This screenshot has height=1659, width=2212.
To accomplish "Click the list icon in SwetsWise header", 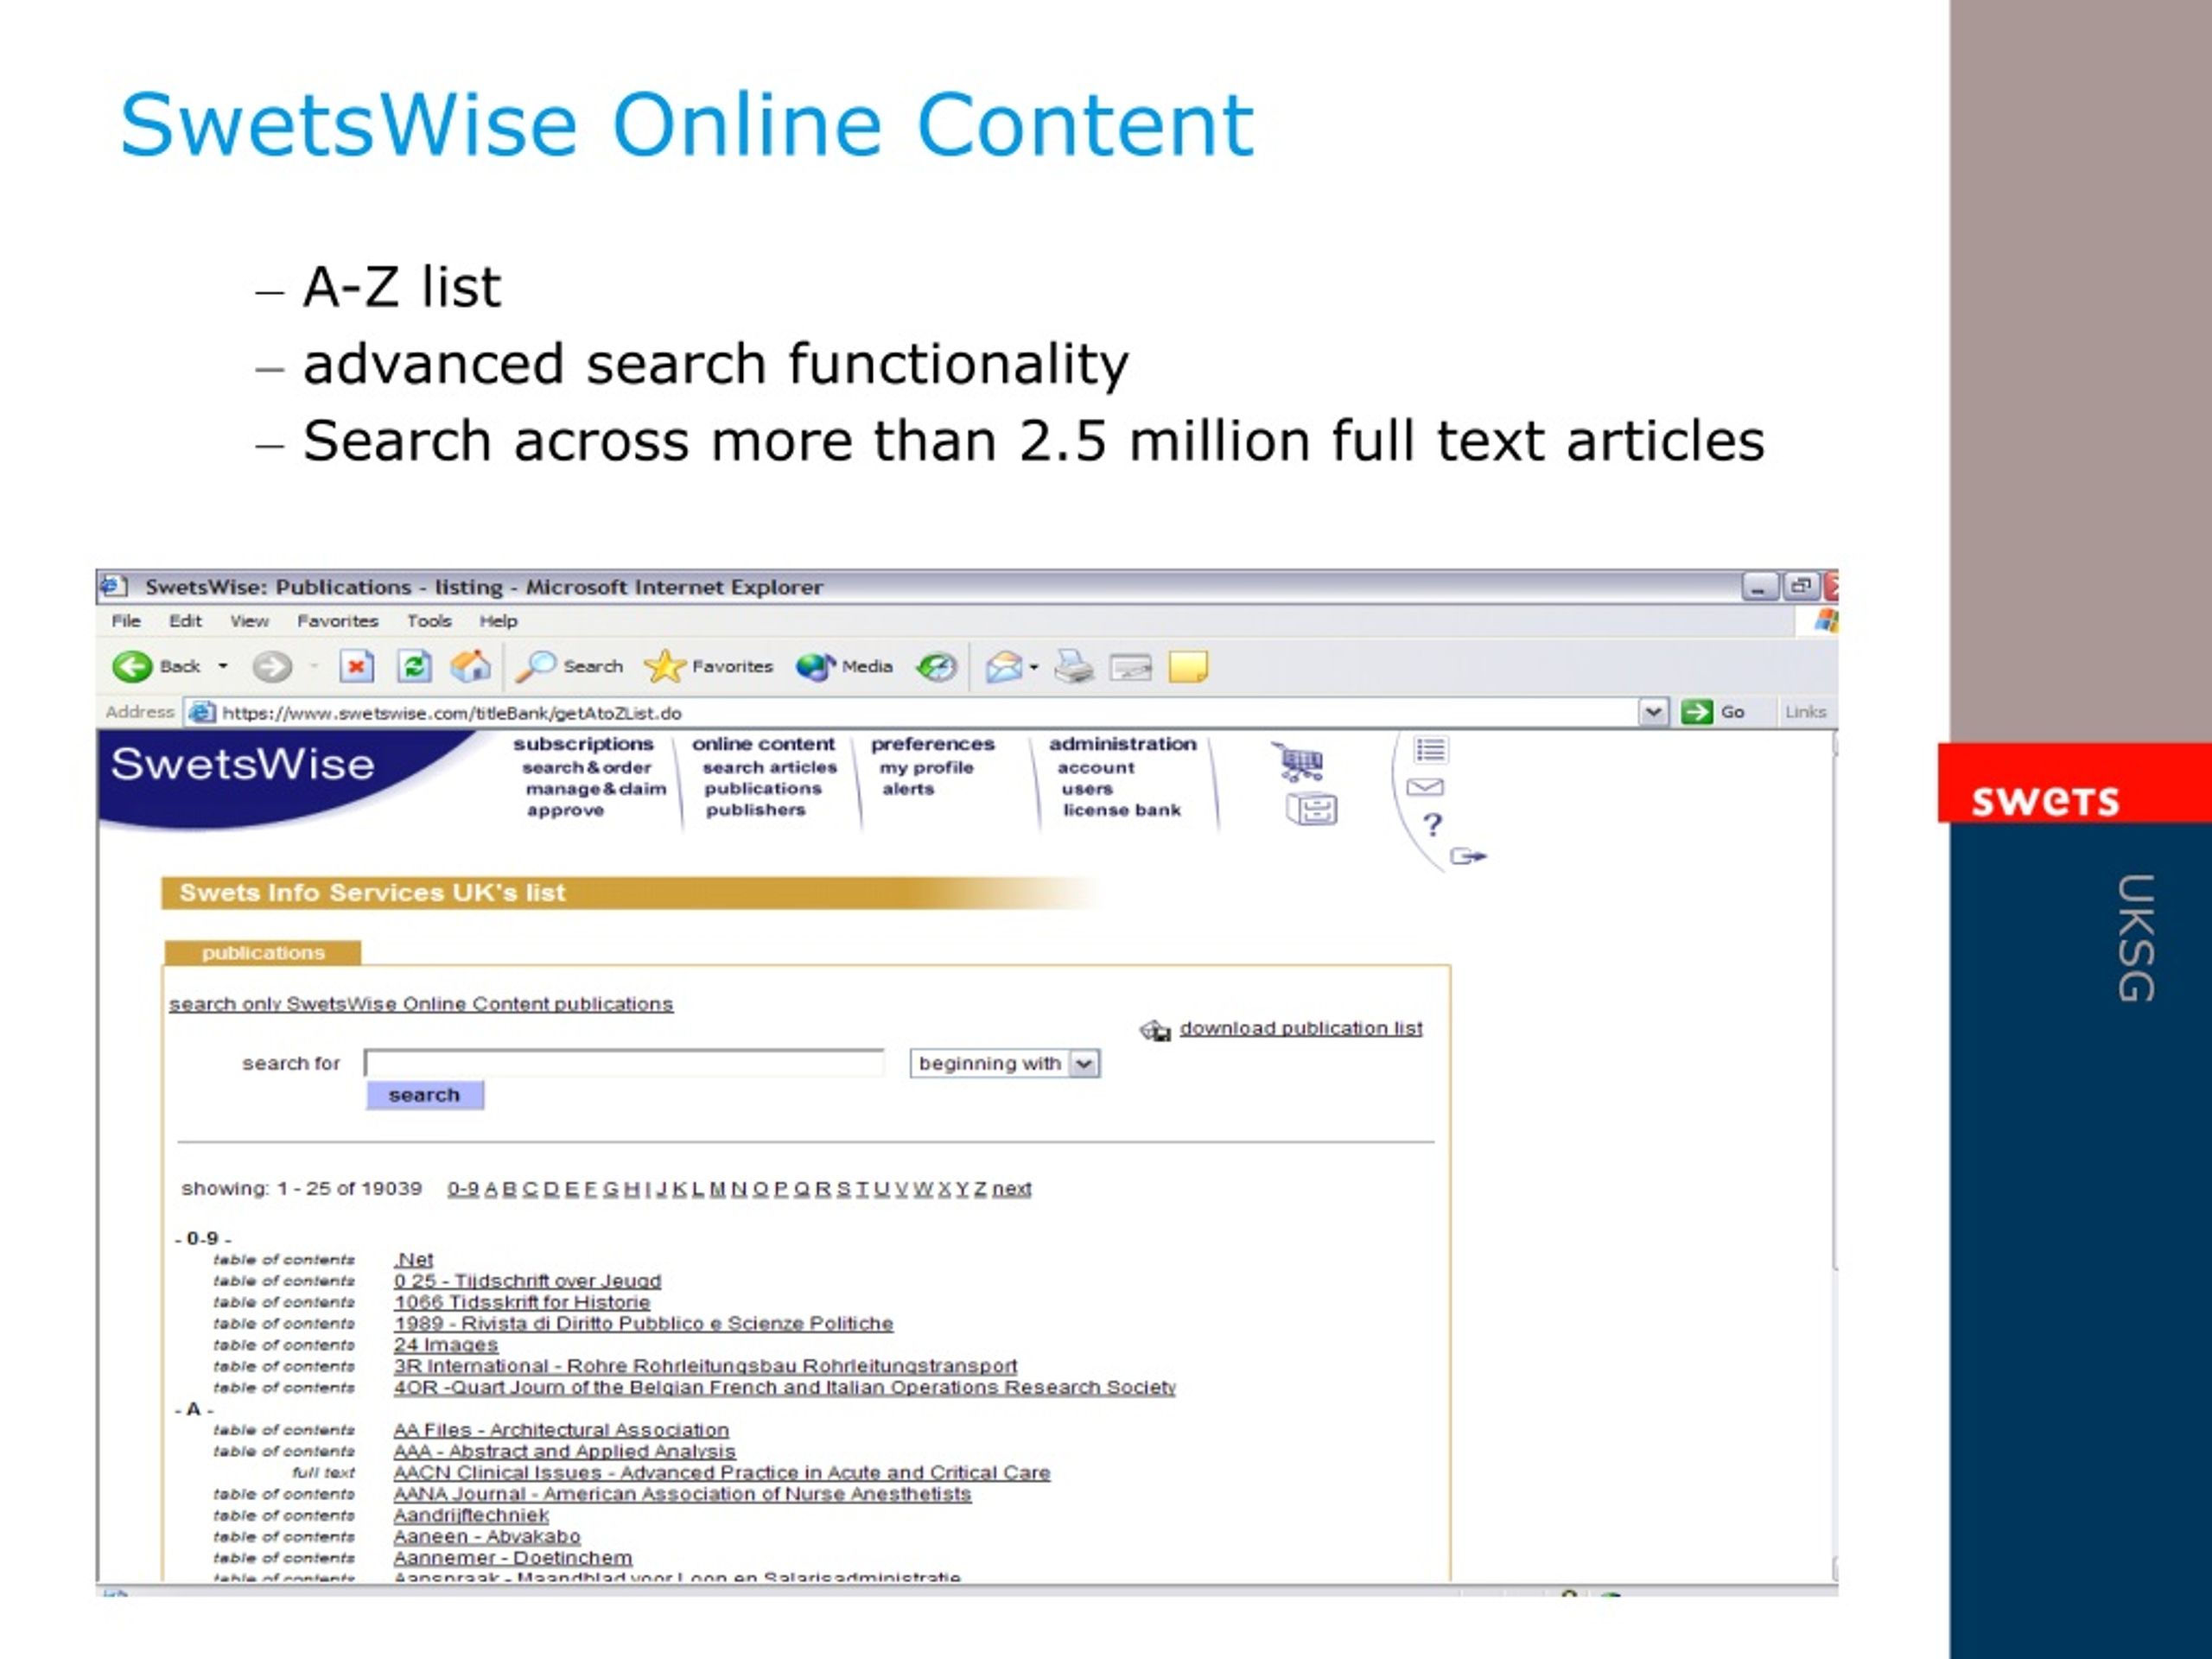I will [x=1430, y=749].
